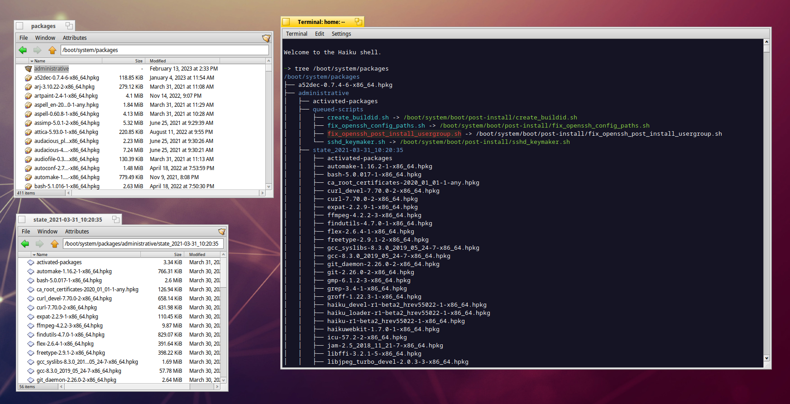Open the Settings menu in Terminal
This screenshot has width=790, height=404.
pos(341,34)
